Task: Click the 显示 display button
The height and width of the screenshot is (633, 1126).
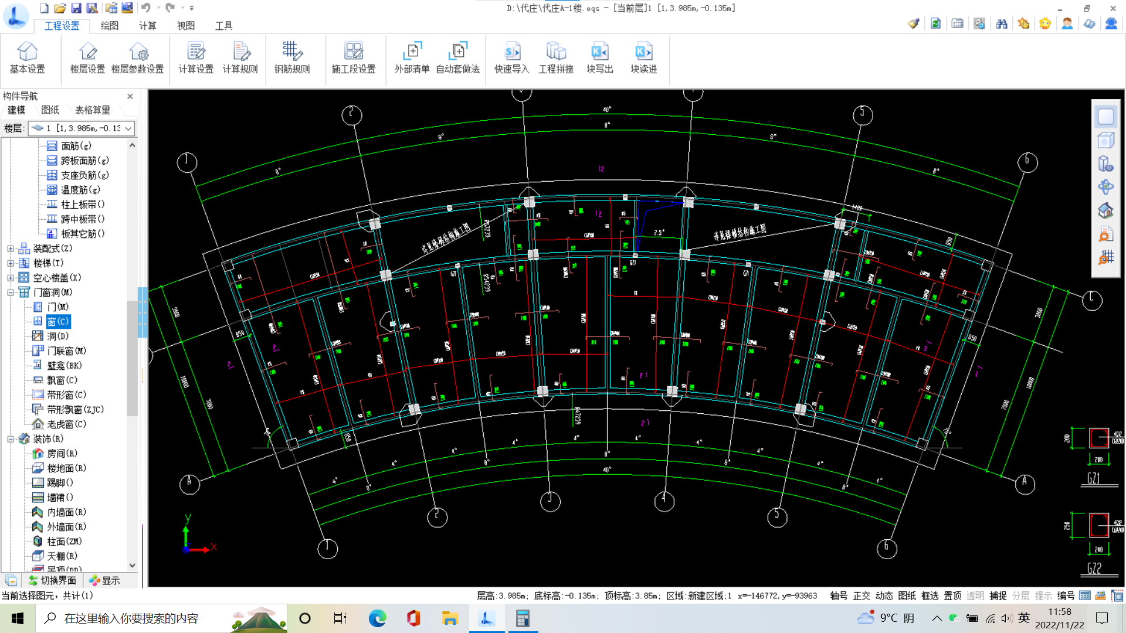Action: pyautogui.click(x=105, y=580)
